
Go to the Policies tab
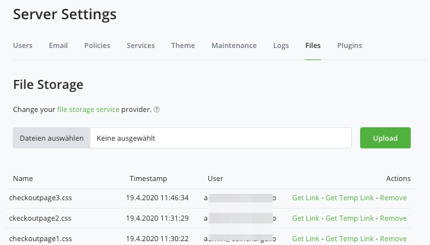pos(97,45)
